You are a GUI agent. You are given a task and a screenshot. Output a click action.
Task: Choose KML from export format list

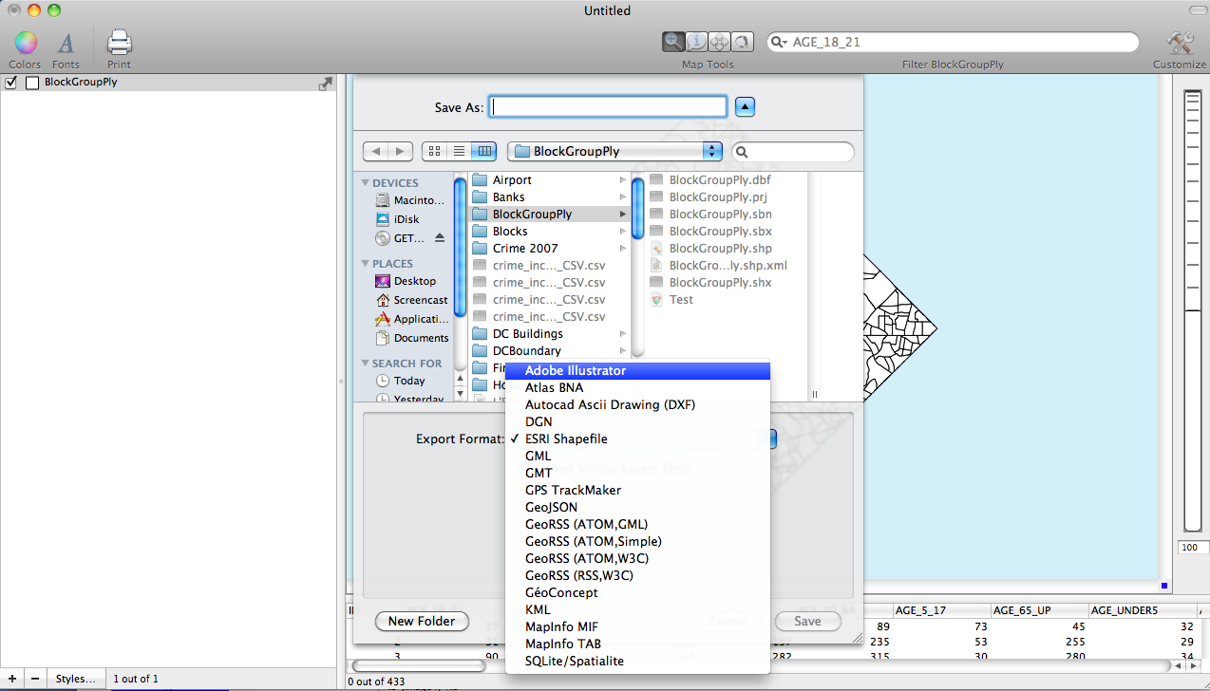[538, 609]
